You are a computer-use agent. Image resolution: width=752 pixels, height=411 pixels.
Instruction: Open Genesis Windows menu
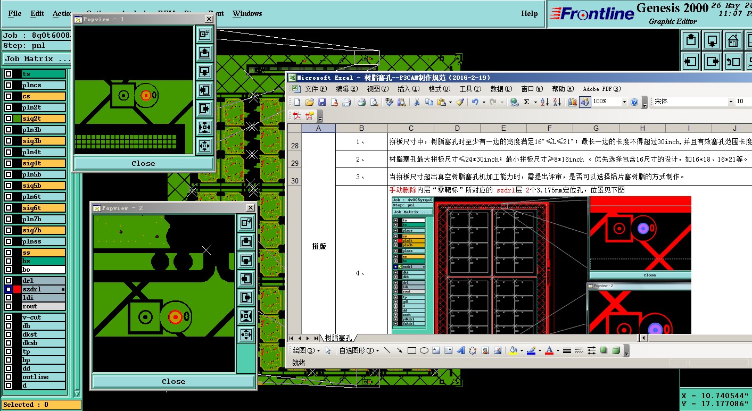click(x=247, y=13)
